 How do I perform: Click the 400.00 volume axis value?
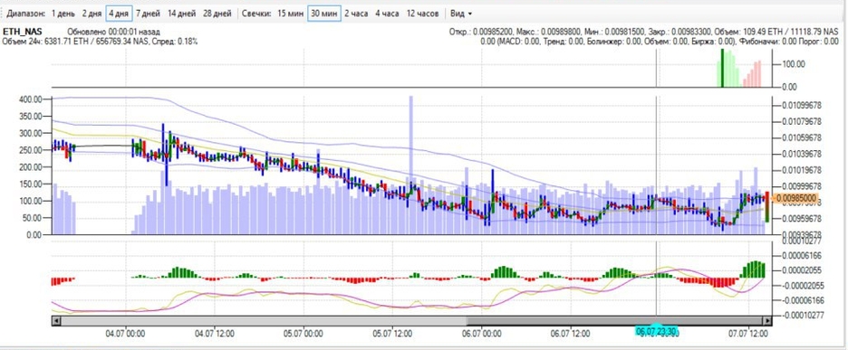pyautogui.click(x=30, y=99)
